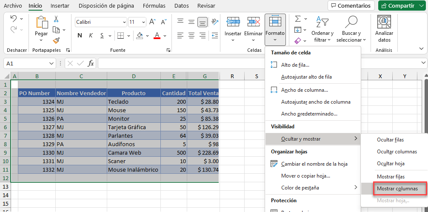Choose Autoajustar ancho de columna
The image size is (428, 212).
pos(313,102)
